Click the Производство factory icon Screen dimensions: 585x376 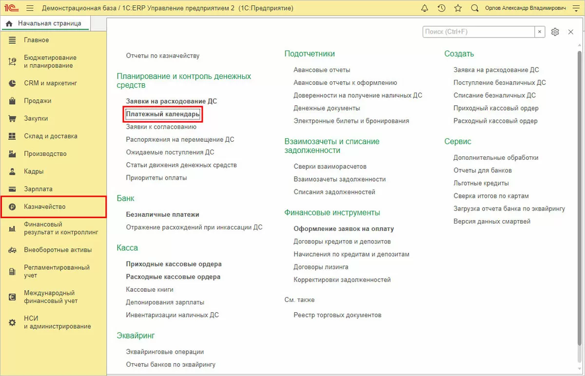point(13,153)
